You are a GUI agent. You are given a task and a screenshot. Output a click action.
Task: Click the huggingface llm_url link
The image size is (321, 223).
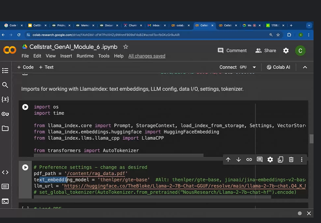click(x=185, y=186)
